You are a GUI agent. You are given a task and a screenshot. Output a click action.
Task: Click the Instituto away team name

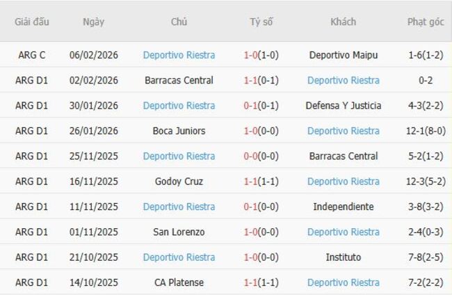pyautogui.click(x=344, y=257)
